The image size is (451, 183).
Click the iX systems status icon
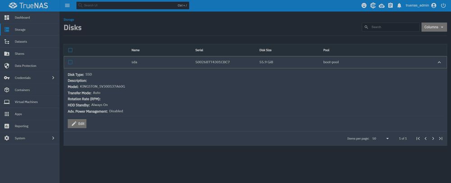[x=373, y=5]
